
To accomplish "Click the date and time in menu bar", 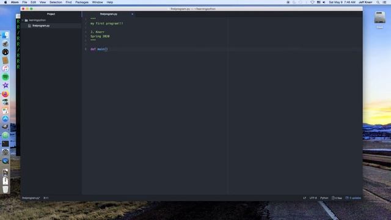I will coord(342,2).
